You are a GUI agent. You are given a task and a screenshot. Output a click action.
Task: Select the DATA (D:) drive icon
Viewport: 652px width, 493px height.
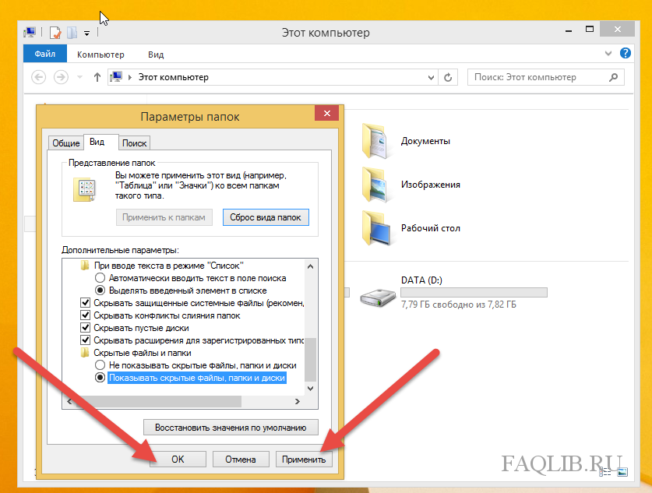(x=377, y=298)
